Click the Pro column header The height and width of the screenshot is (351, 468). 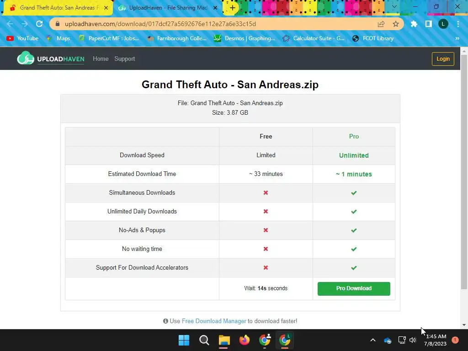point(354,136)
